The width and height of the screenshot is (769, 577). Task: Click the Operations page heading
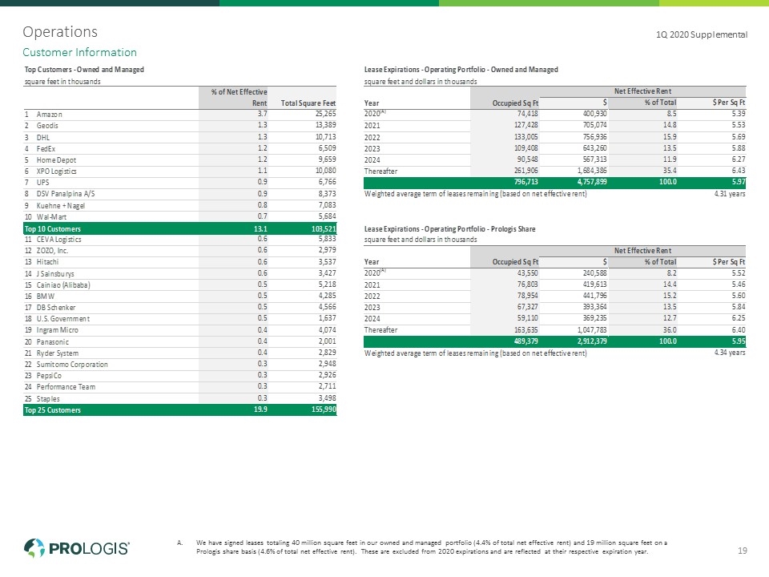pos(60,32)
